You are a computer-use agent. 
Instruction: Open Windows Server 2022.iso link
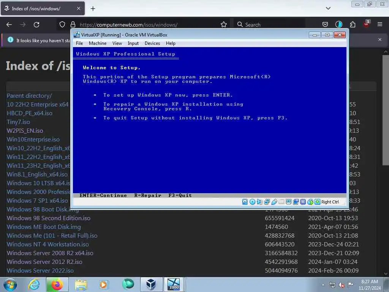coord(40,271)
